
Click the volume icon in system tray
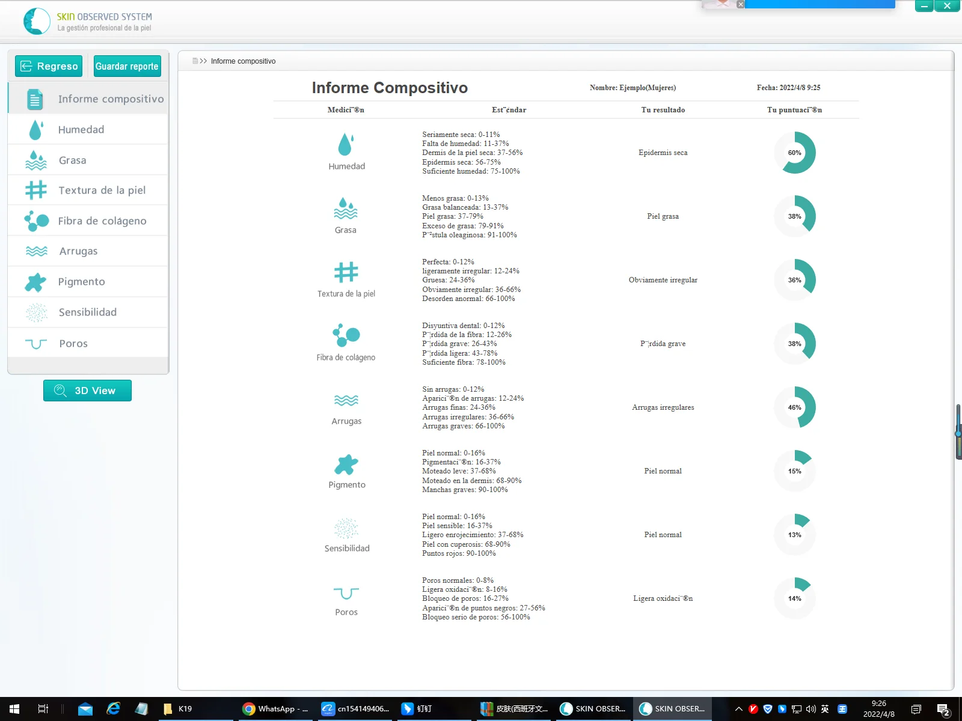[811, 709]
